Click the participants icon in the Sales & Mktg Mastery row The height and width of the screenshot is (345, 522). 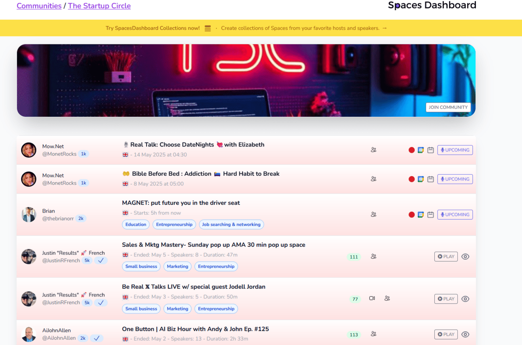(373, 257)
